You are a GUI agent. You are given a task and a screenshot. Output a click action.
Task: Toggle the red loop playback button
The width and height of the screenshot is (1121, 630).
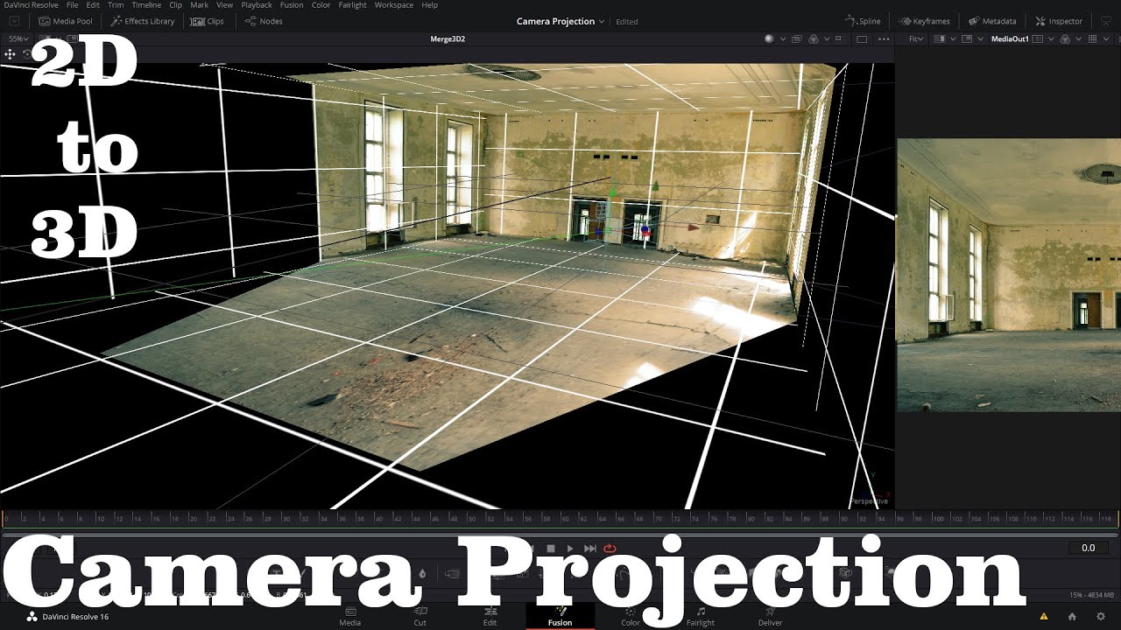(x=610, y=549)
